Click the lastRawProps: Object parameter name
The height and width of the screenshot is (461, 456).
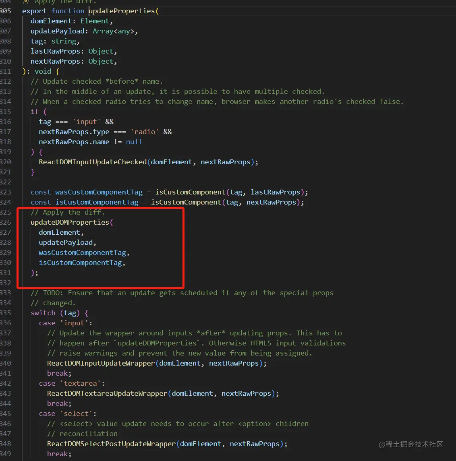[55, 51]
